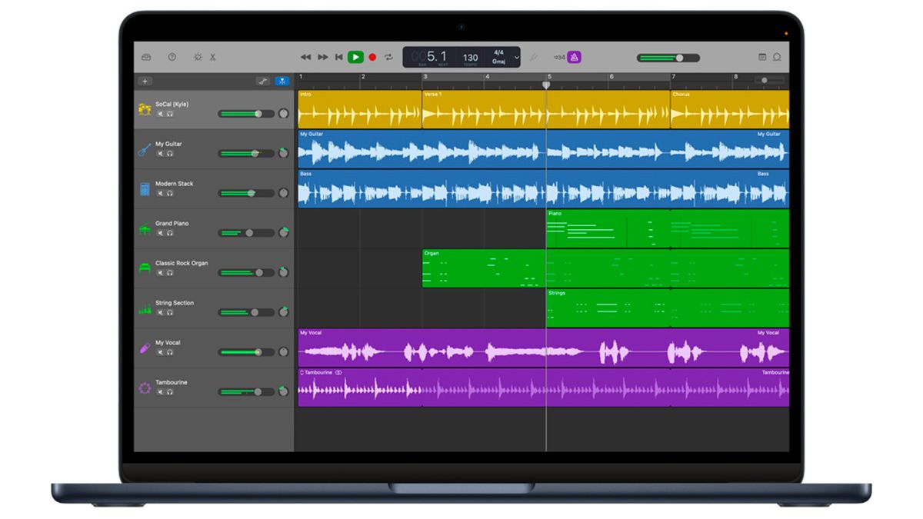Screen dimensions: 923x519
Task: Click the guitar icon on My Guitar track
Action: (x=144, y=149)
